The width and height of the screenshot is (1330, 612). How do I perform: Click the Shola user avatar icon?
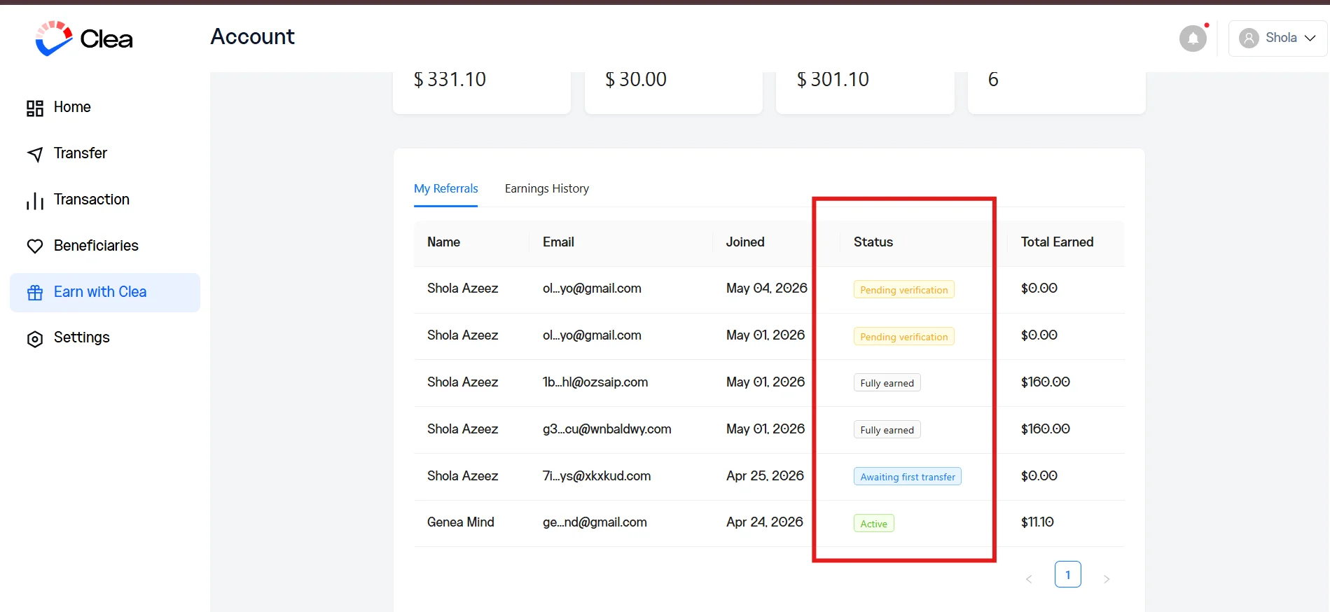point(1249,38)
